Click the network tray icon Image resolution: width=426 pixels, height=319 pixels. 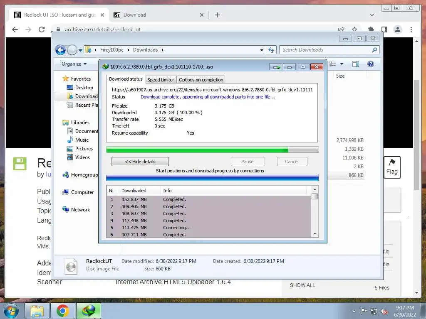click(374, 311)
